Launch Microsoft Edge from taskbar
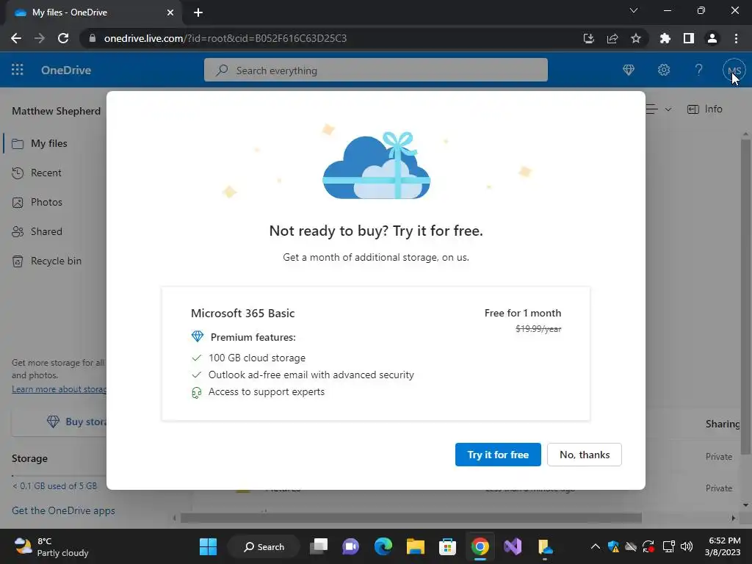752x564 pixels. pyautogui.click(x=383, y=546)
